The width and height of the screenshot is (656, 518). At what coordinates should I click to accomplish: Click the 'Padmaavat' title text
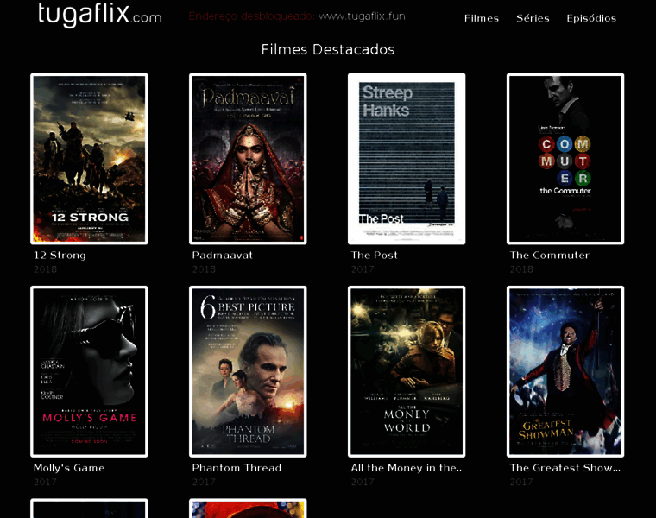pos(222,256)
